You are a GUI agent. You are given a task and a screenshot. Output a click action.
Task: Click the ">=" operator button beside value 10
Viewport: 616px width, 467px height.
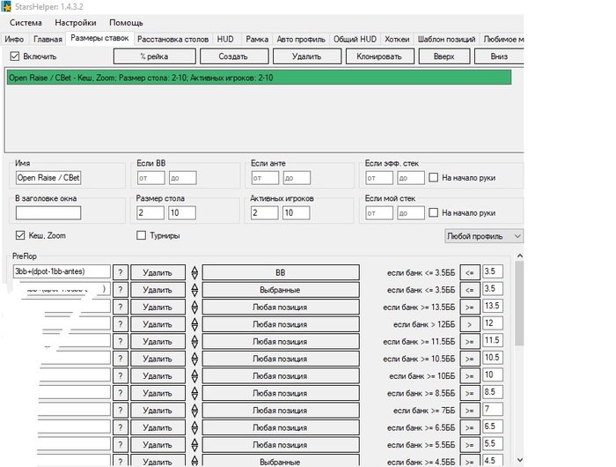point(471,375)
